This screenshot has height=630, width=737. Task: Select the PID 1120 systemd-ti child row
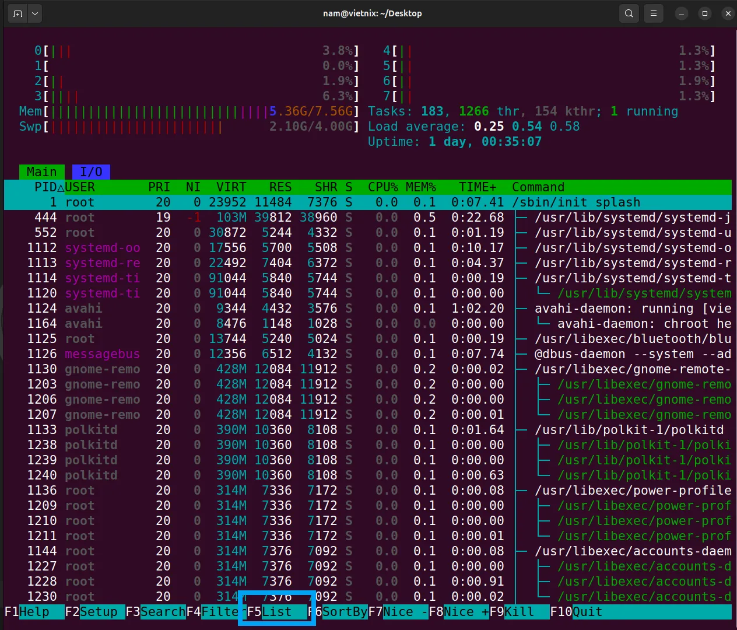[368, 293]
